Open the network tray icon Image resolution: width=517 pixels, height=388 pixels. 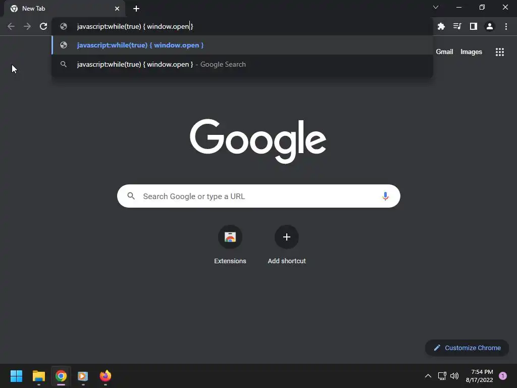442,376
